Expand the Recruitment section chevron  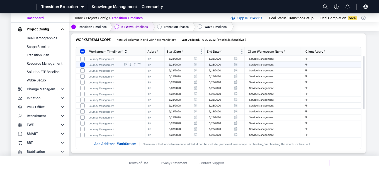pyautogui.click(x=62, y=116)
